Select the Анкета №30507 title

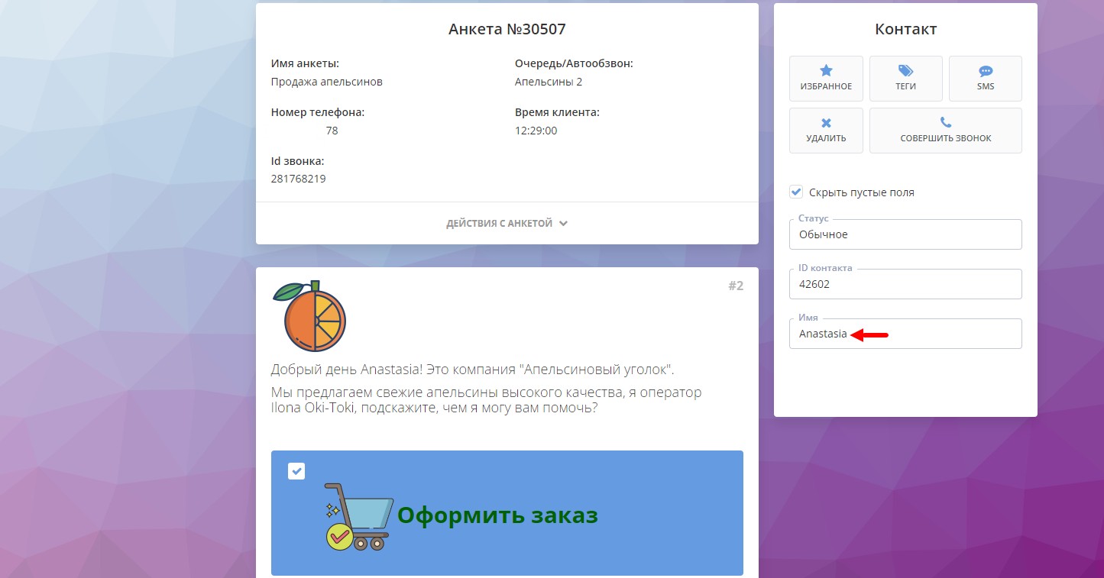(x=507, y=29)
